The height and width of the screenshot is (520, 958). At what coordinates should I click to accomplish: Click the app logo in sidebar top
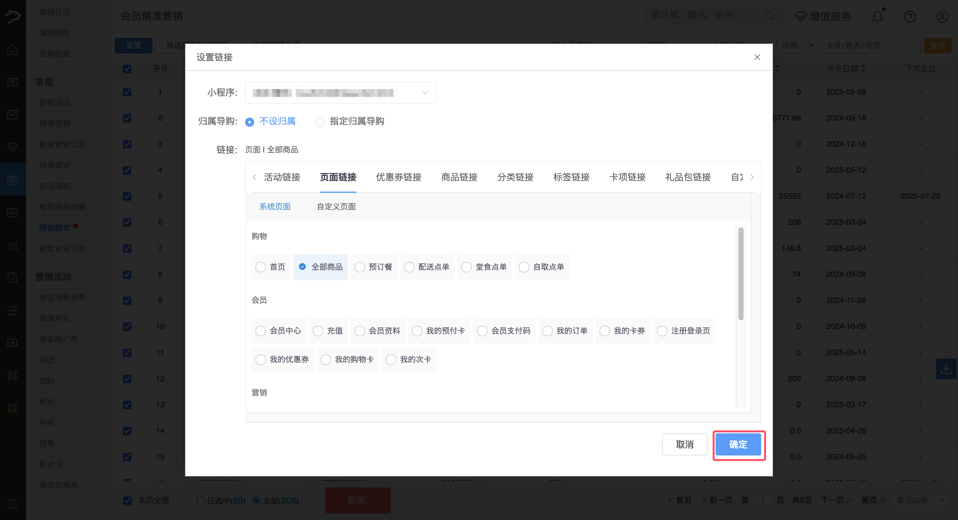[13, 16]
